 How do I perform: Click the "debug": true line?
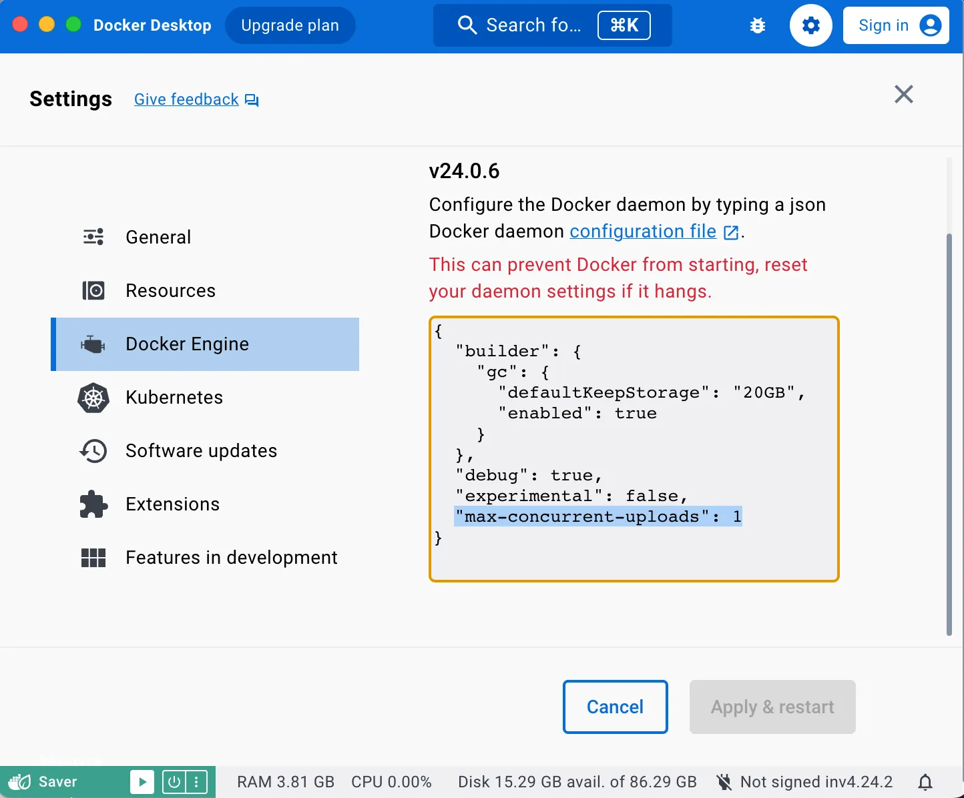tap(529, 475)
